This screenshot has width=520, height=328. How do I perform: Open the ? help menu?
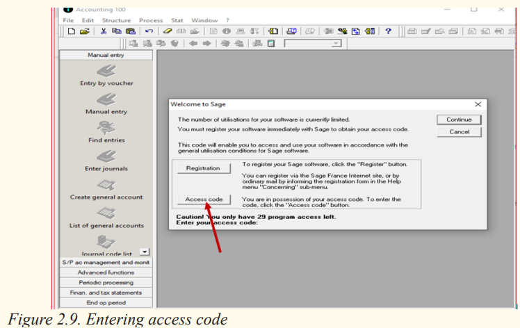[x=227, y=20]
